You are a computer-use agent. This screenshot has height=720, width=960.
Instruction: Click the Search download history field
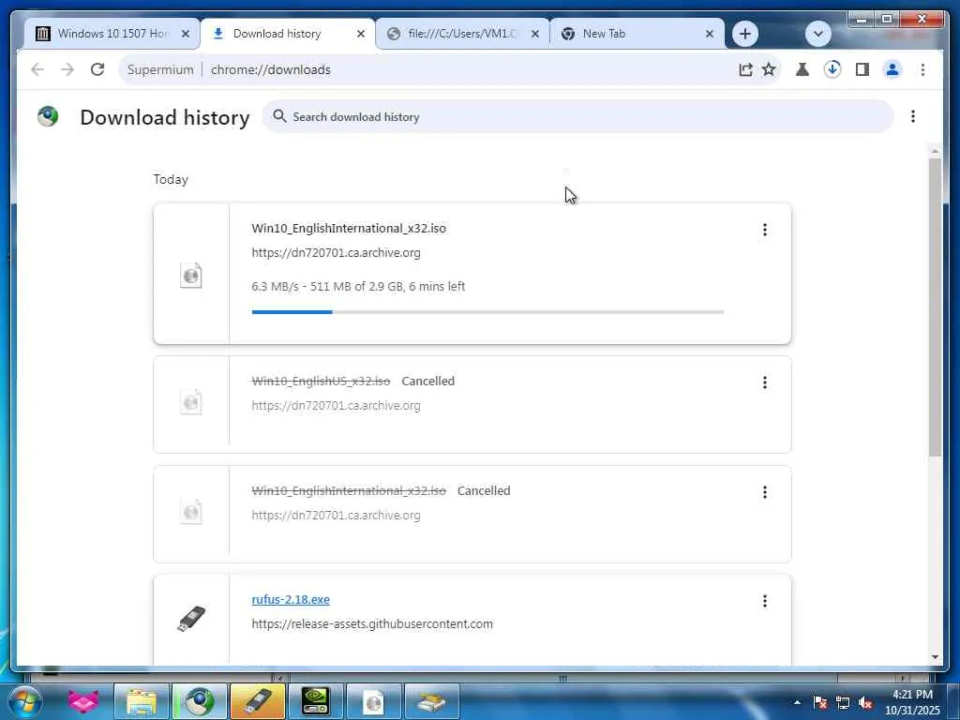(577, 116)
